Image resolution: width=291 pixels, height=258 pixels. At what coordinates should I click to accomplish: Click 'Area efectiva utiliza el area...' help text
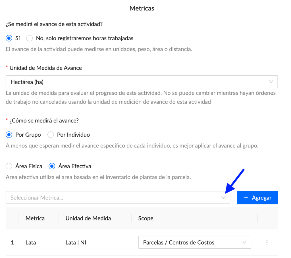click(98, 177)
